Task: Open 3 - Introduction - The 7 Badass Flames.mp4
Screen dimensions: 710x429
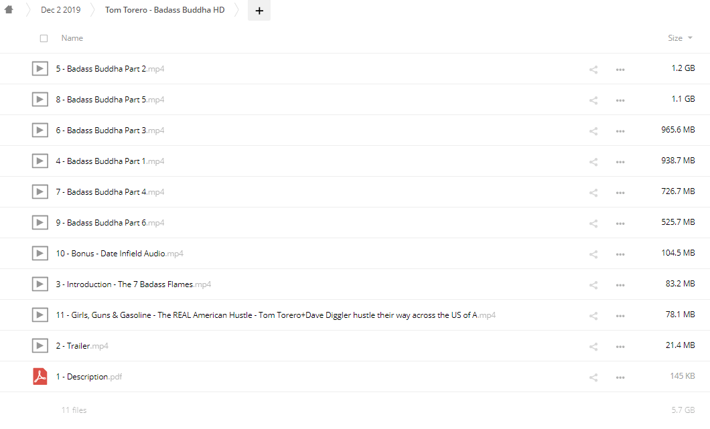Action: pos(133,284)
